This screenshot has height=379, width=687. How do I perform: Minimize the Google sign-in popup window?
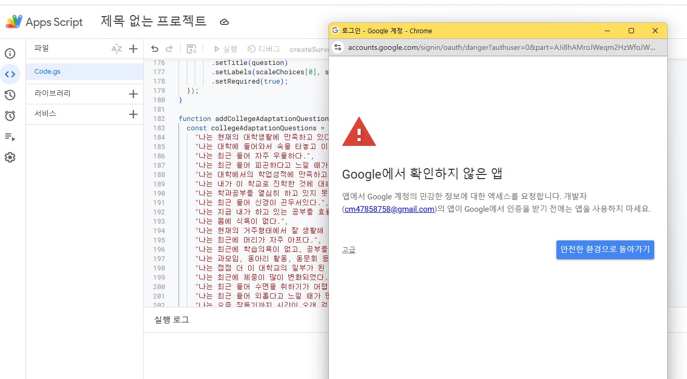(x=607, y=31)
